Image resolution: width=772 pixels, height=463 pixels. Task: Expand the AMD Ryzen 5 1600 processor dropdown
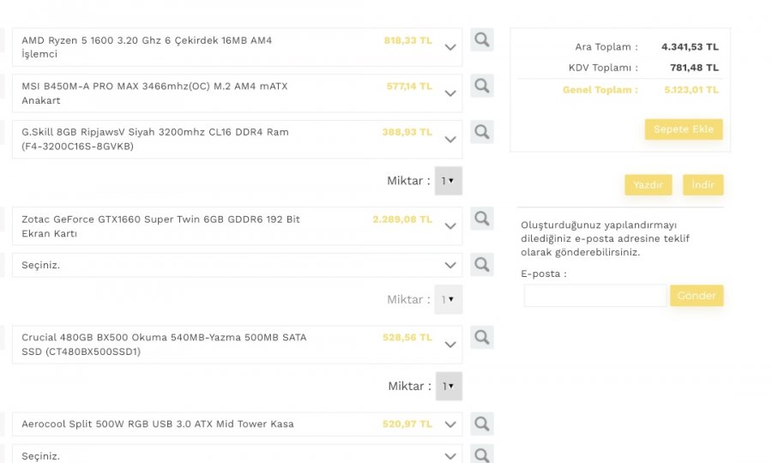(450, 48)
